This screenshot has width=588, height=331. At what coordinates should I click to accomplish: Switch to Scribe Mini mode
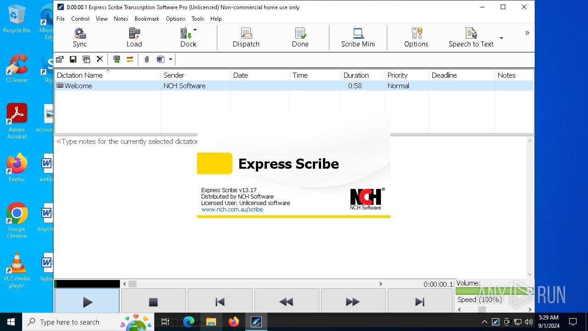[x=358, y=38]
